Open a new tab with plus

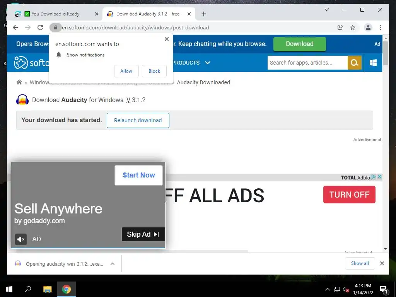[204, 14]
